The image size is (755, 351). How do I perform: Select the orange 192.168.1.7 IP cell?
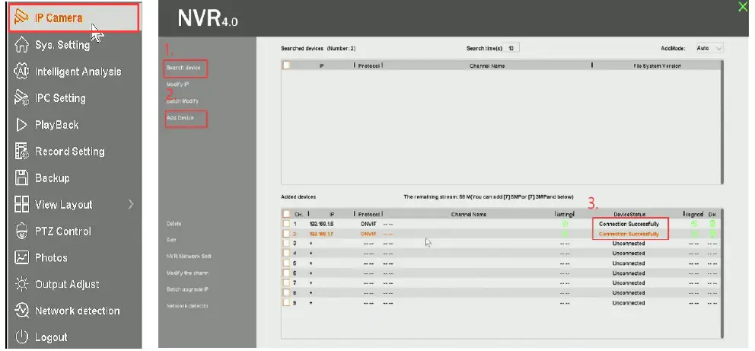tap(322, 234)
